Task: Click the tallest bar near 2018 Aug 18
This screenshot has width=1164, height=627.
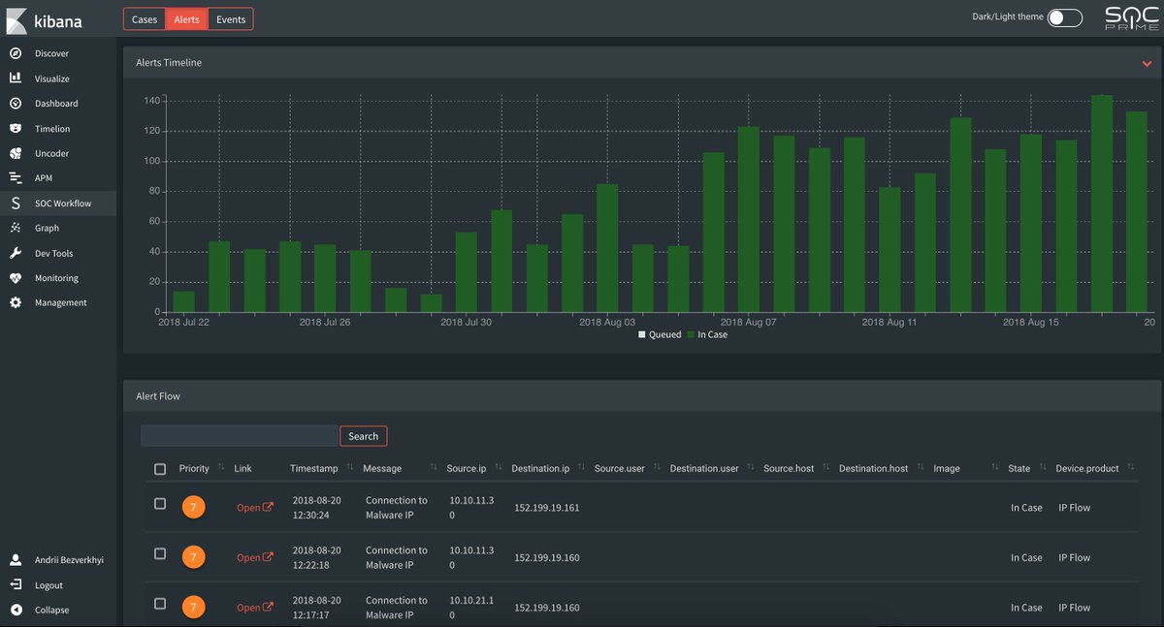Action: (x=1102, y=204)
